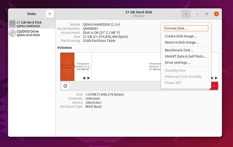
Task: Open partition options gear icon
Action: [x=65, y=86]
